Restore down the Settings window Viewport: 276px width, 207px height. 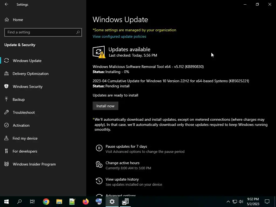[257, 4]
